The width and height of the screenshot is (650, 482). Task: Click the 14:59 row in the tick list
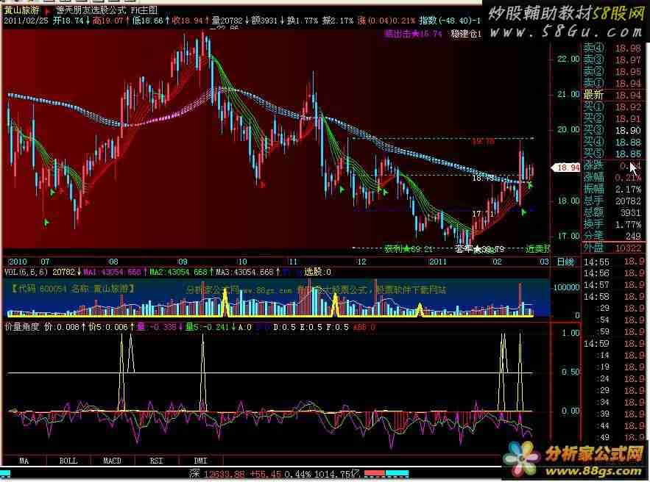(x=615, y=343)
